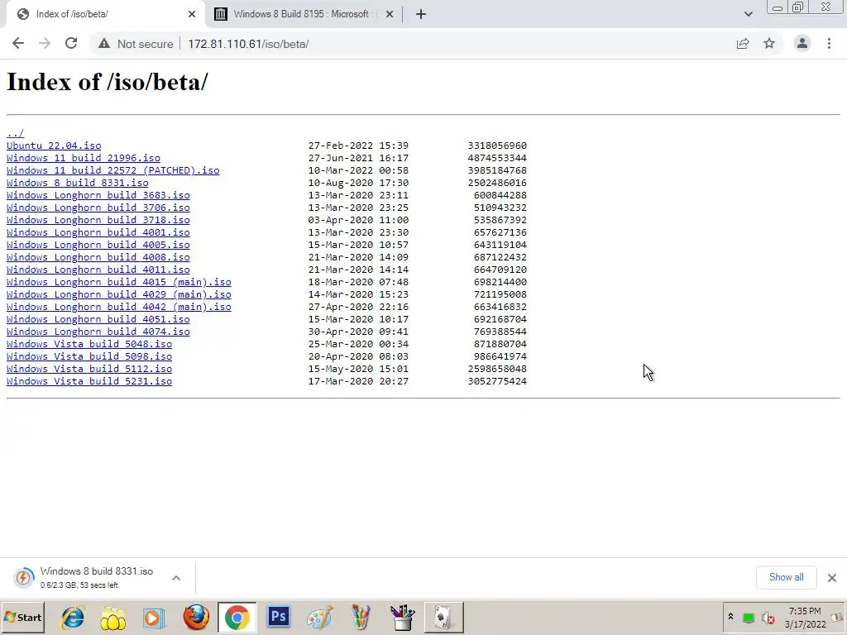Launch Internet Explorer from the taskbar
The image size is (847, 635).
click(x=73, y=617)
